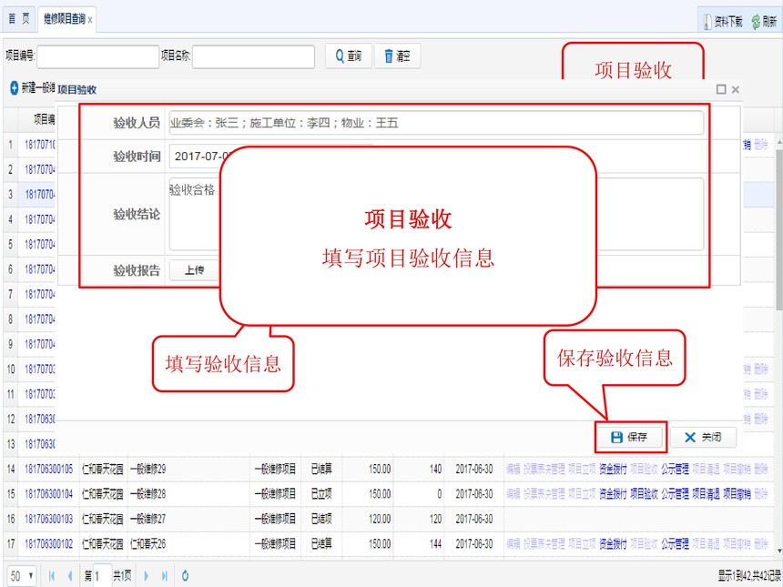Click 资金拨付 in the 仁和春天26 row
This screenshot has width=783, height=587.
(613, 544)
